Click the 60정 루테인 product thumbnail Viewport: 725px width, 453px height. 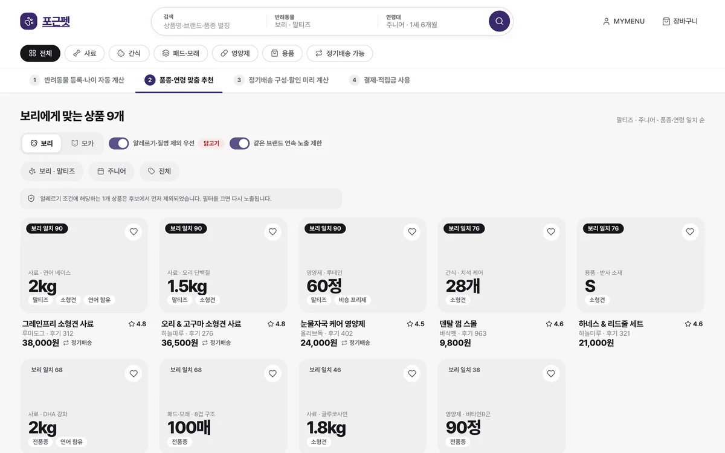pos(362,265)
